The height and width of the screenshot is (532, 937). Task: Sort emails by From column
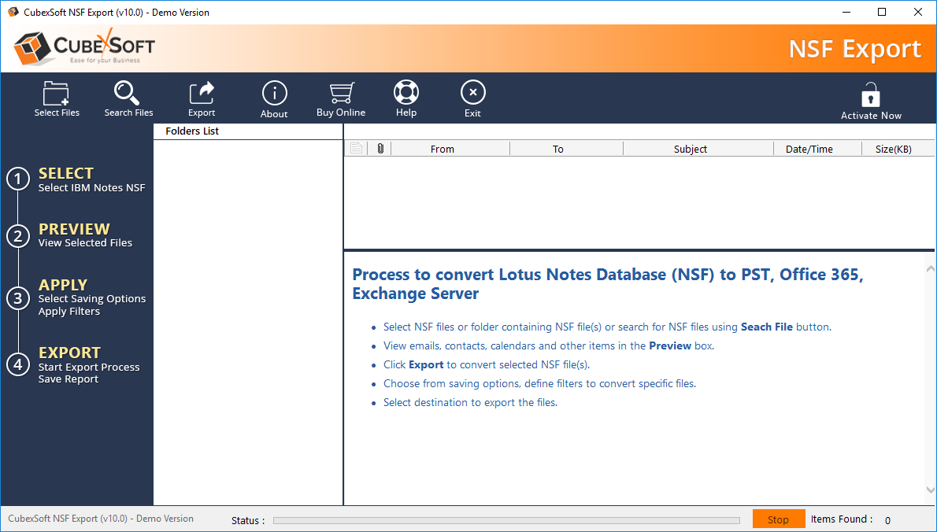(443, 149)
